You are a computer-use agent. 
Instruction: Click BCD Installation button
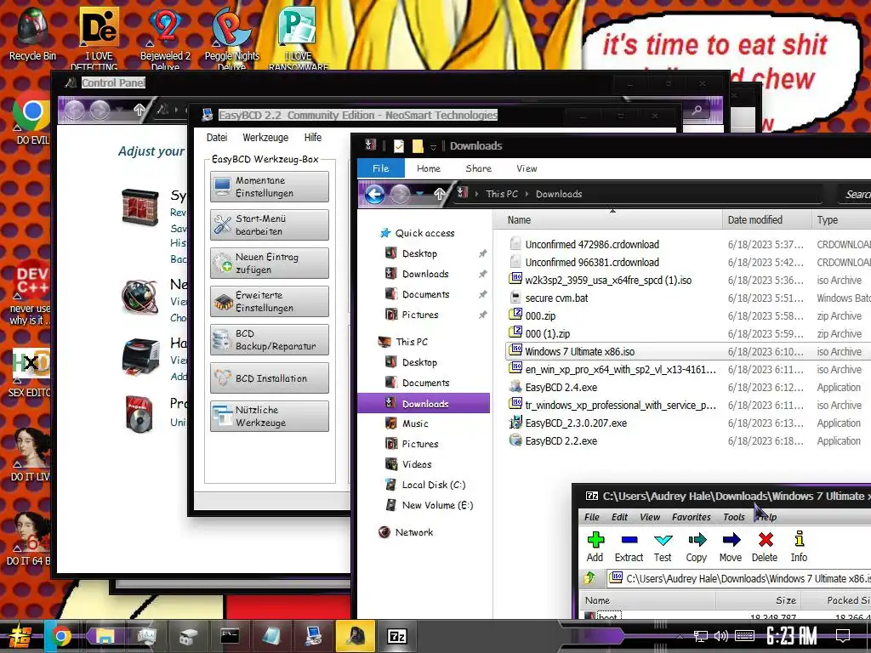[270, 378]
